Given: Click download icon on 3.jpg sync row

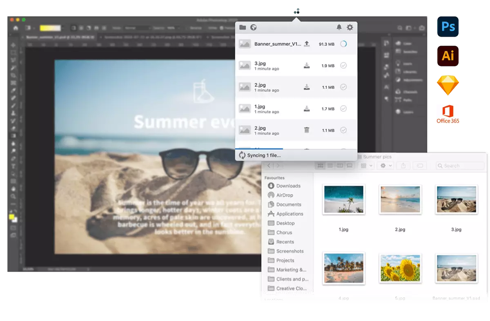Looking at the screenshot, I should point(307,65).
